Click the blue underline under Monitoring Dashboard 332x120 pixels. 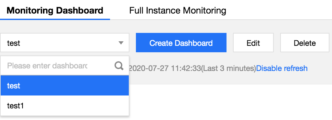click(x=55, y=19)
